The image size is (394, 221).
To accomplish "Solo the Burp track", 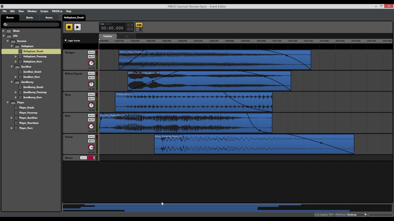I will pyautogui.click(x=91, y=95).
